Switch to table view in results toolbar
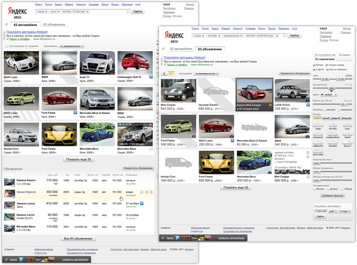 (171, 73)
